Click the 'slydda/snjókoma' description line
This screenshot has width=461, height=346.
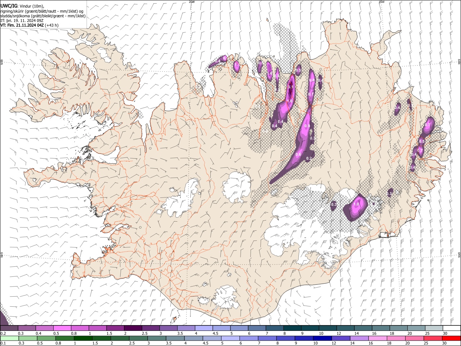click(x=43, y=16)
